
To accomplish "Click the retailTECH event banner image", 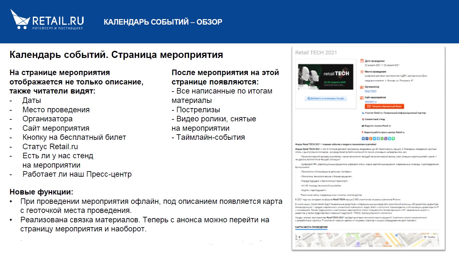I will pos(326,77).
